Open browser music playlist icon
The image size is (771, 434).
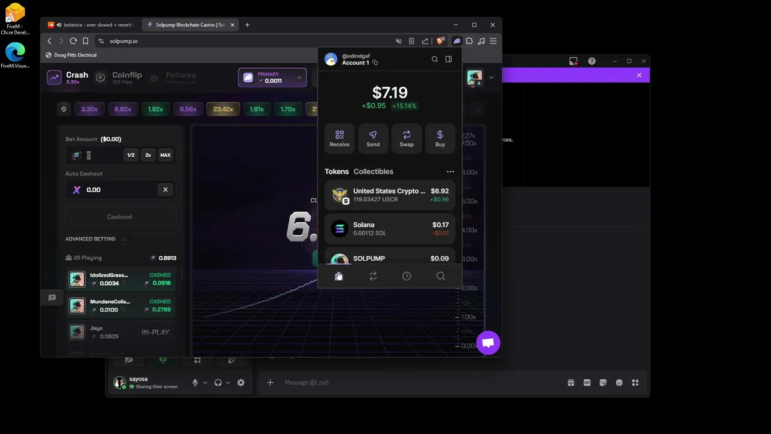(481, 41)
